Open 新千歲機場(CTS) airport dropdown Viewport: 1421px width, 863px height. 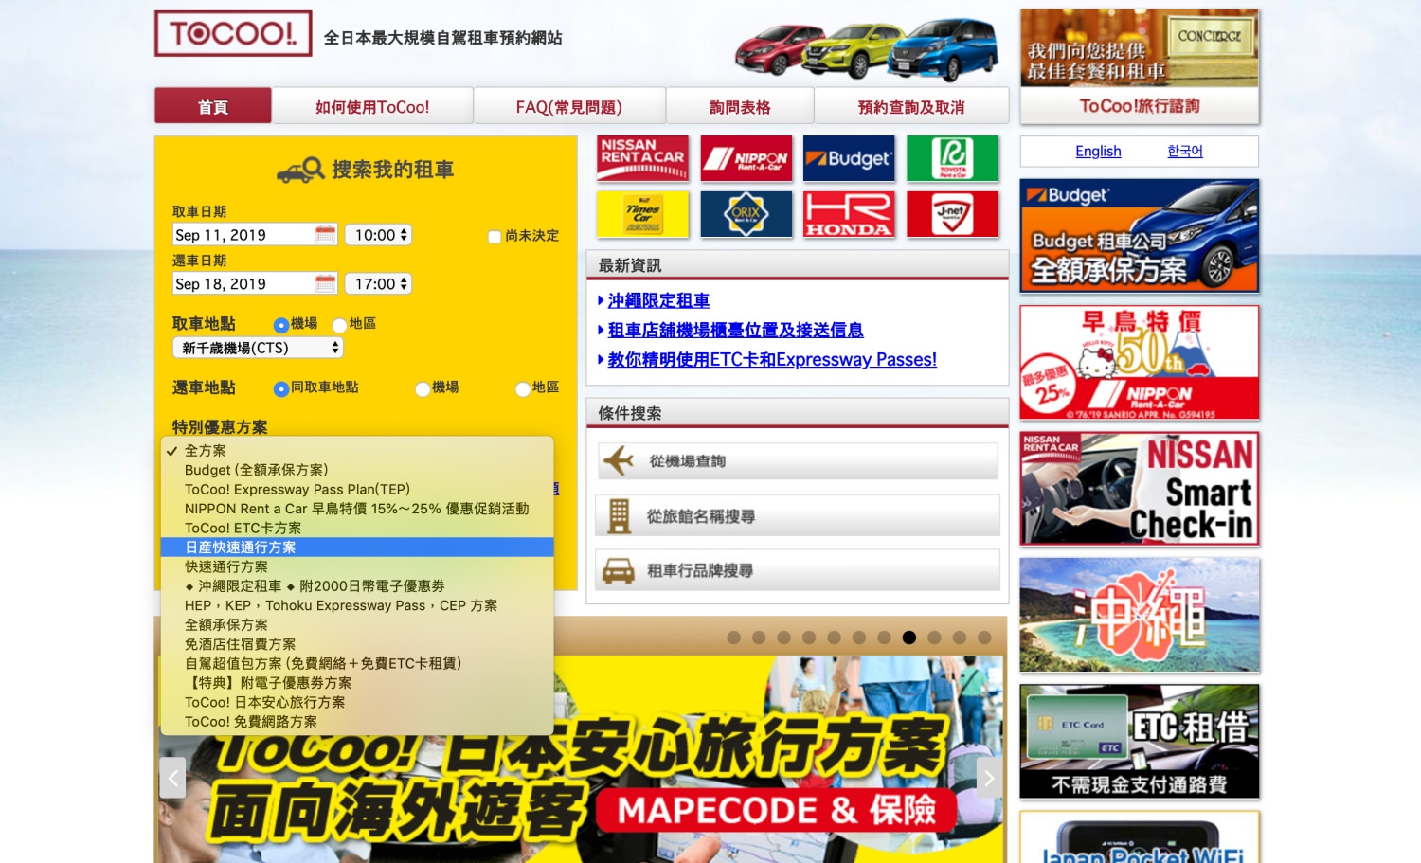coord(258,348)
